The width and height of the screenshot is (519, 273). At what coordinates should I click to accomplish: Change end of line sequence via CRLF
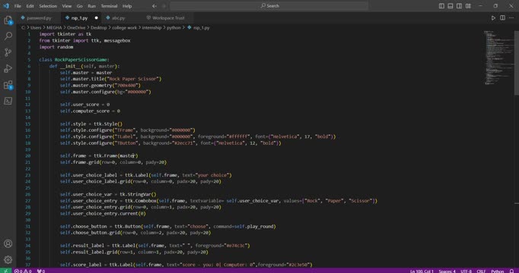coord(481,271)
